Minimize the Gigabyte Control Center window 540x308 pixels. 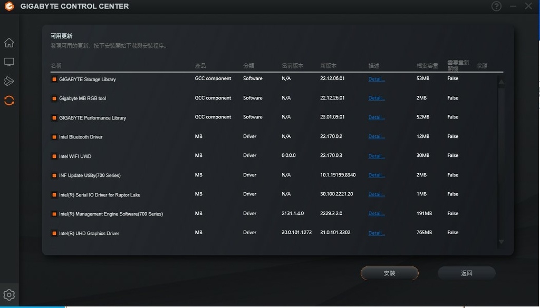[513, 6]
